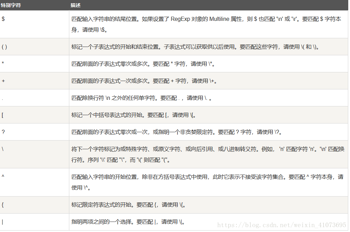This screenshot has height=232, width=350.
Task: Click description 标记一个子表达式的开始和结束位置
Action: 209,47
